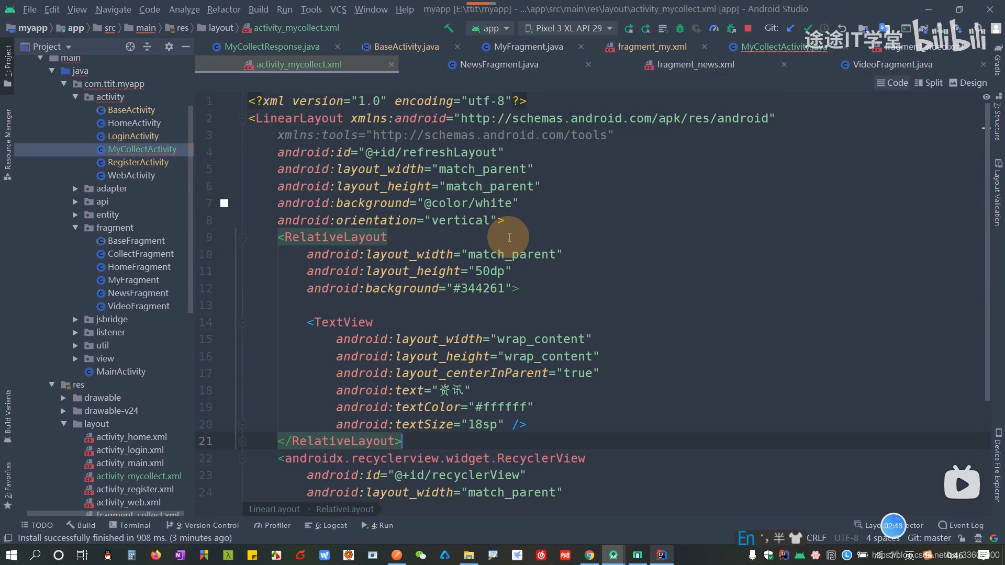Viewport: 1005px width, 565px height.
Task: Click the Windows Start button
Action: coord(11,555)
